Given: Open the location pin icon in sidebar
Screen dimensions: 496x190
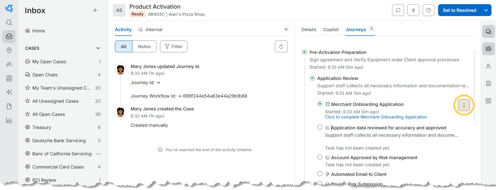Looking at the screenshot, I should (x=9, y=50).
